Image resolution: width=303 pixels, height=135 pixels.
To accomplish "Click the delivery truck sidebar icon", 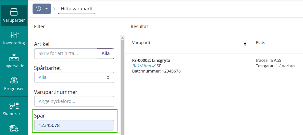I will coord(14,129).
